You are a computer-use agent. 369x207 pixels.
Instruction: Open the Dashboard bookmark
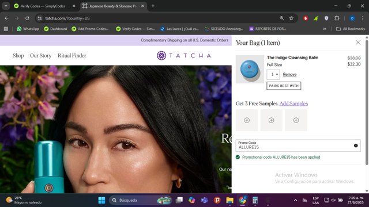(x=55, y=29)
